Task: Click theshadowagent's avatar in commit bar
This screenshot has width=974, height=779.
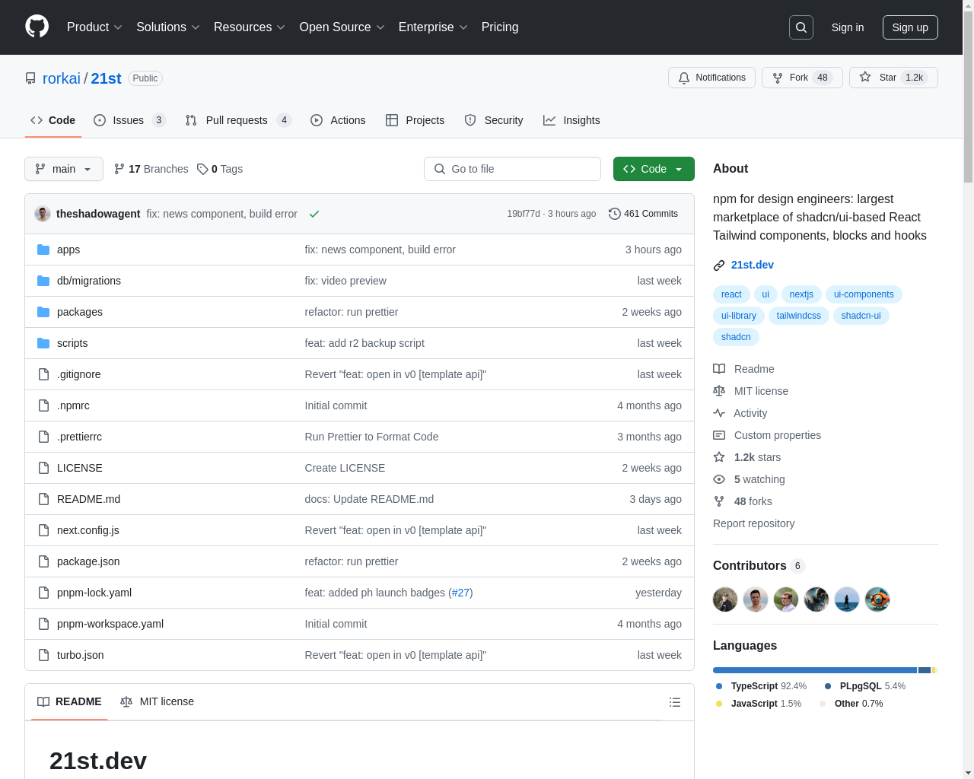Action: pyautogui.click(x=43, y=214)
